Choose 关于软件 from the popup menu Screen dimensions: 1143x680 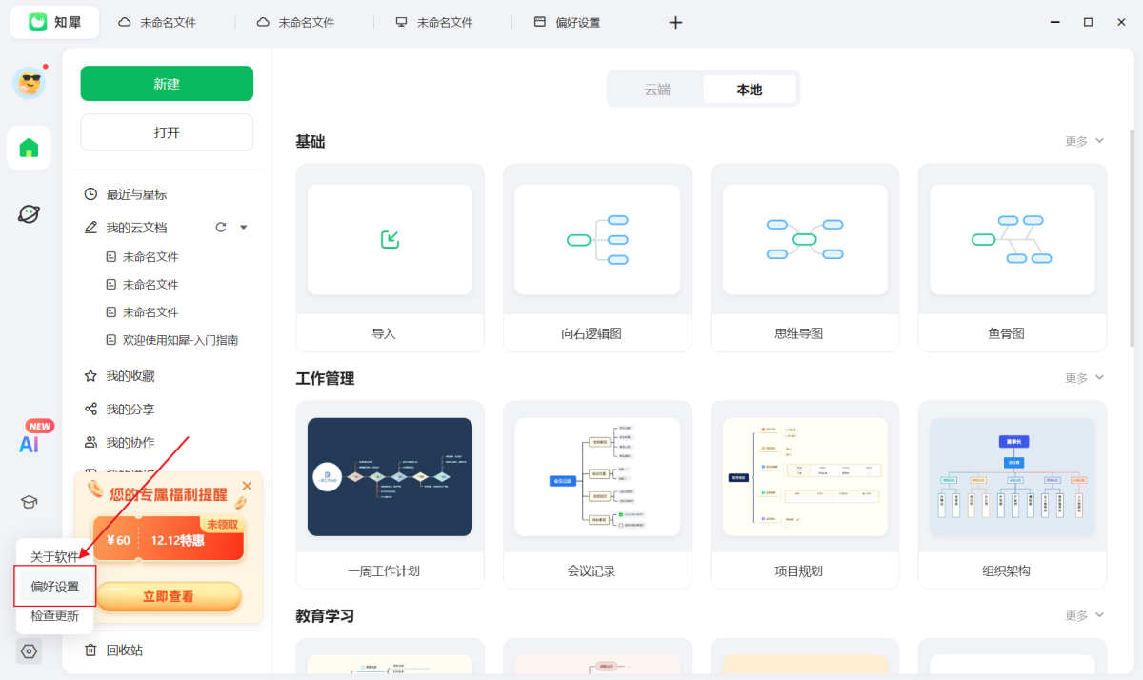click(x=54, y=557)
